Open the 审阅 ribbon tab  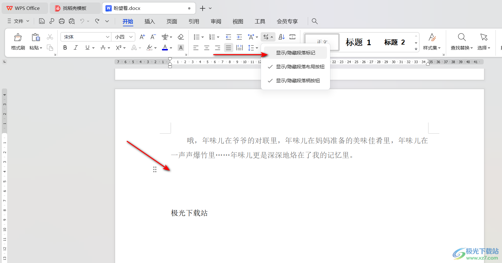pos(216,21)
